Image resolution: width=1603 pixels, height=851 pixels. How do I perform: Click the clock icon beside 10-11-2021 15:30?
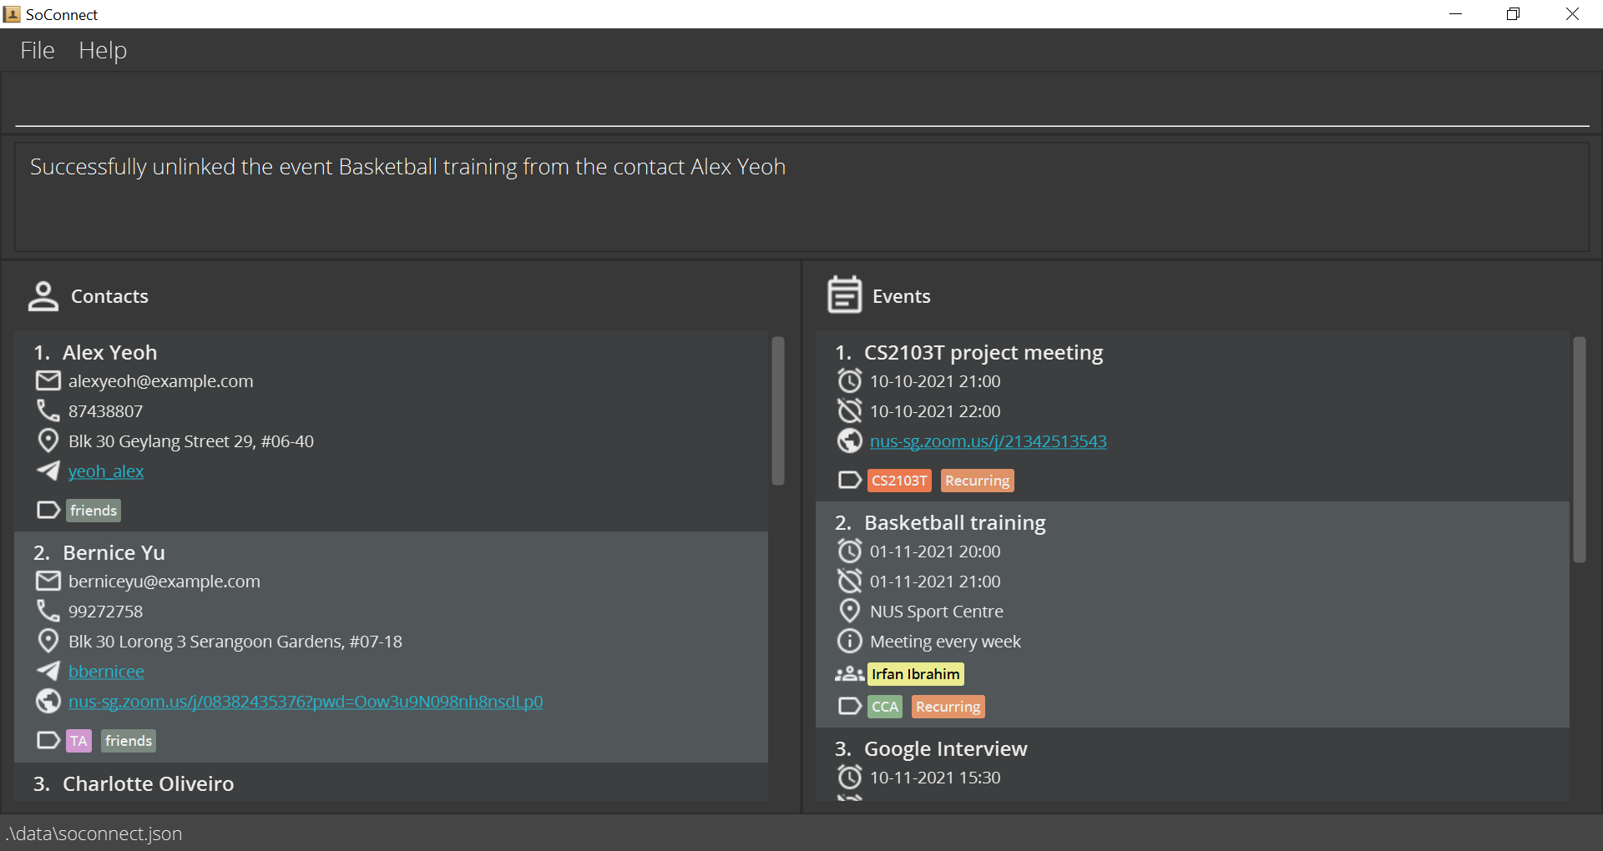[850, 777]
